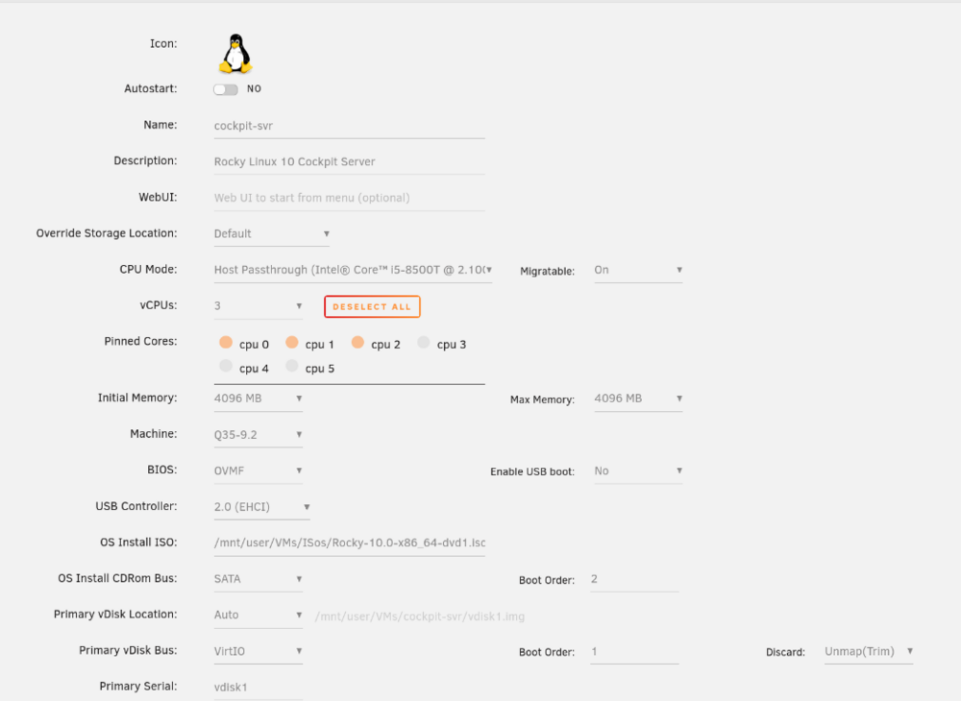Open Override Storage Location dropdown

point(272,234)
